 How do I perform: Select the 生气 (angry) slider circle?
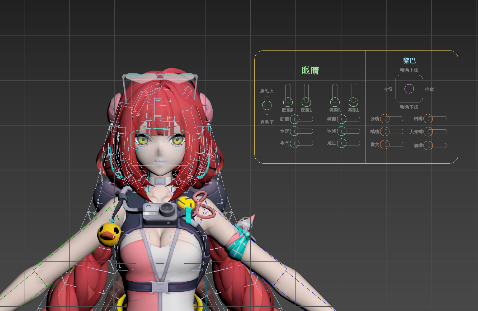coord(294,143)
